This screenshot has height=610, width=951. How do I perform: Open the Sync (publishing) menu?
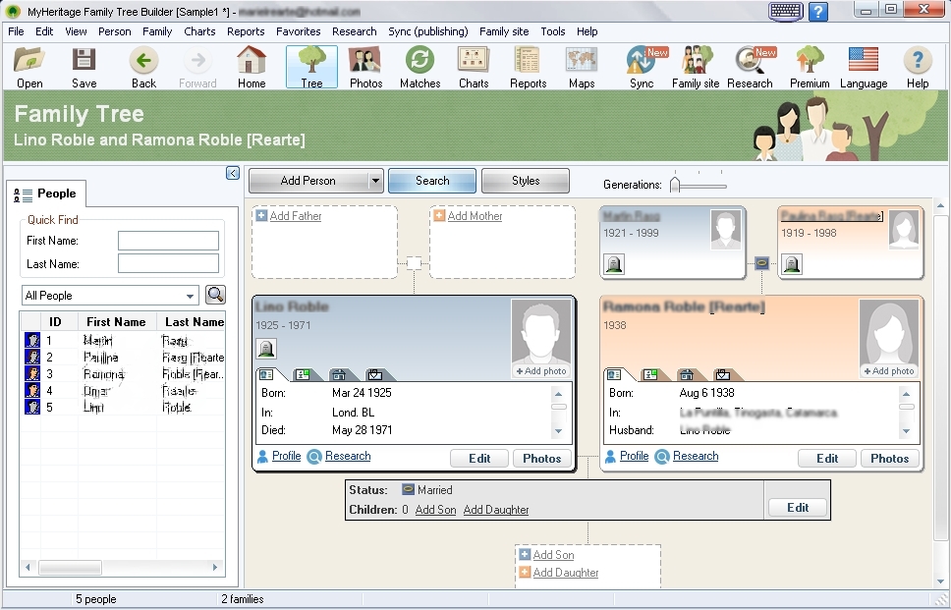tap(427, 31)
